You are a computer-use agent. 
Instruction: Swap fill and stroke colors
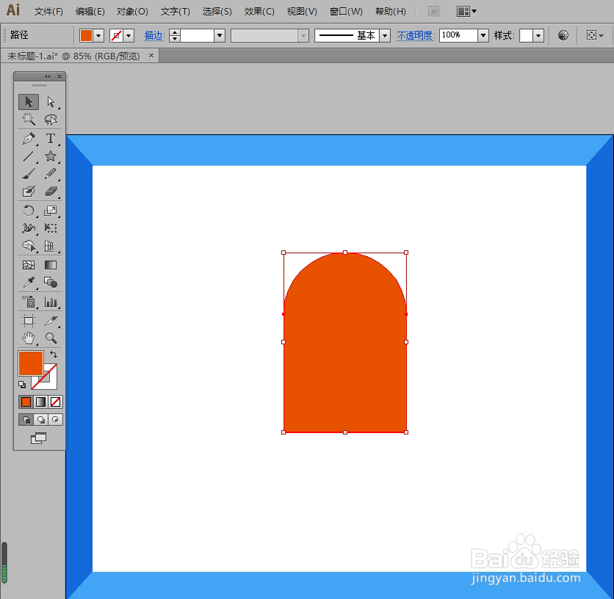54,355
